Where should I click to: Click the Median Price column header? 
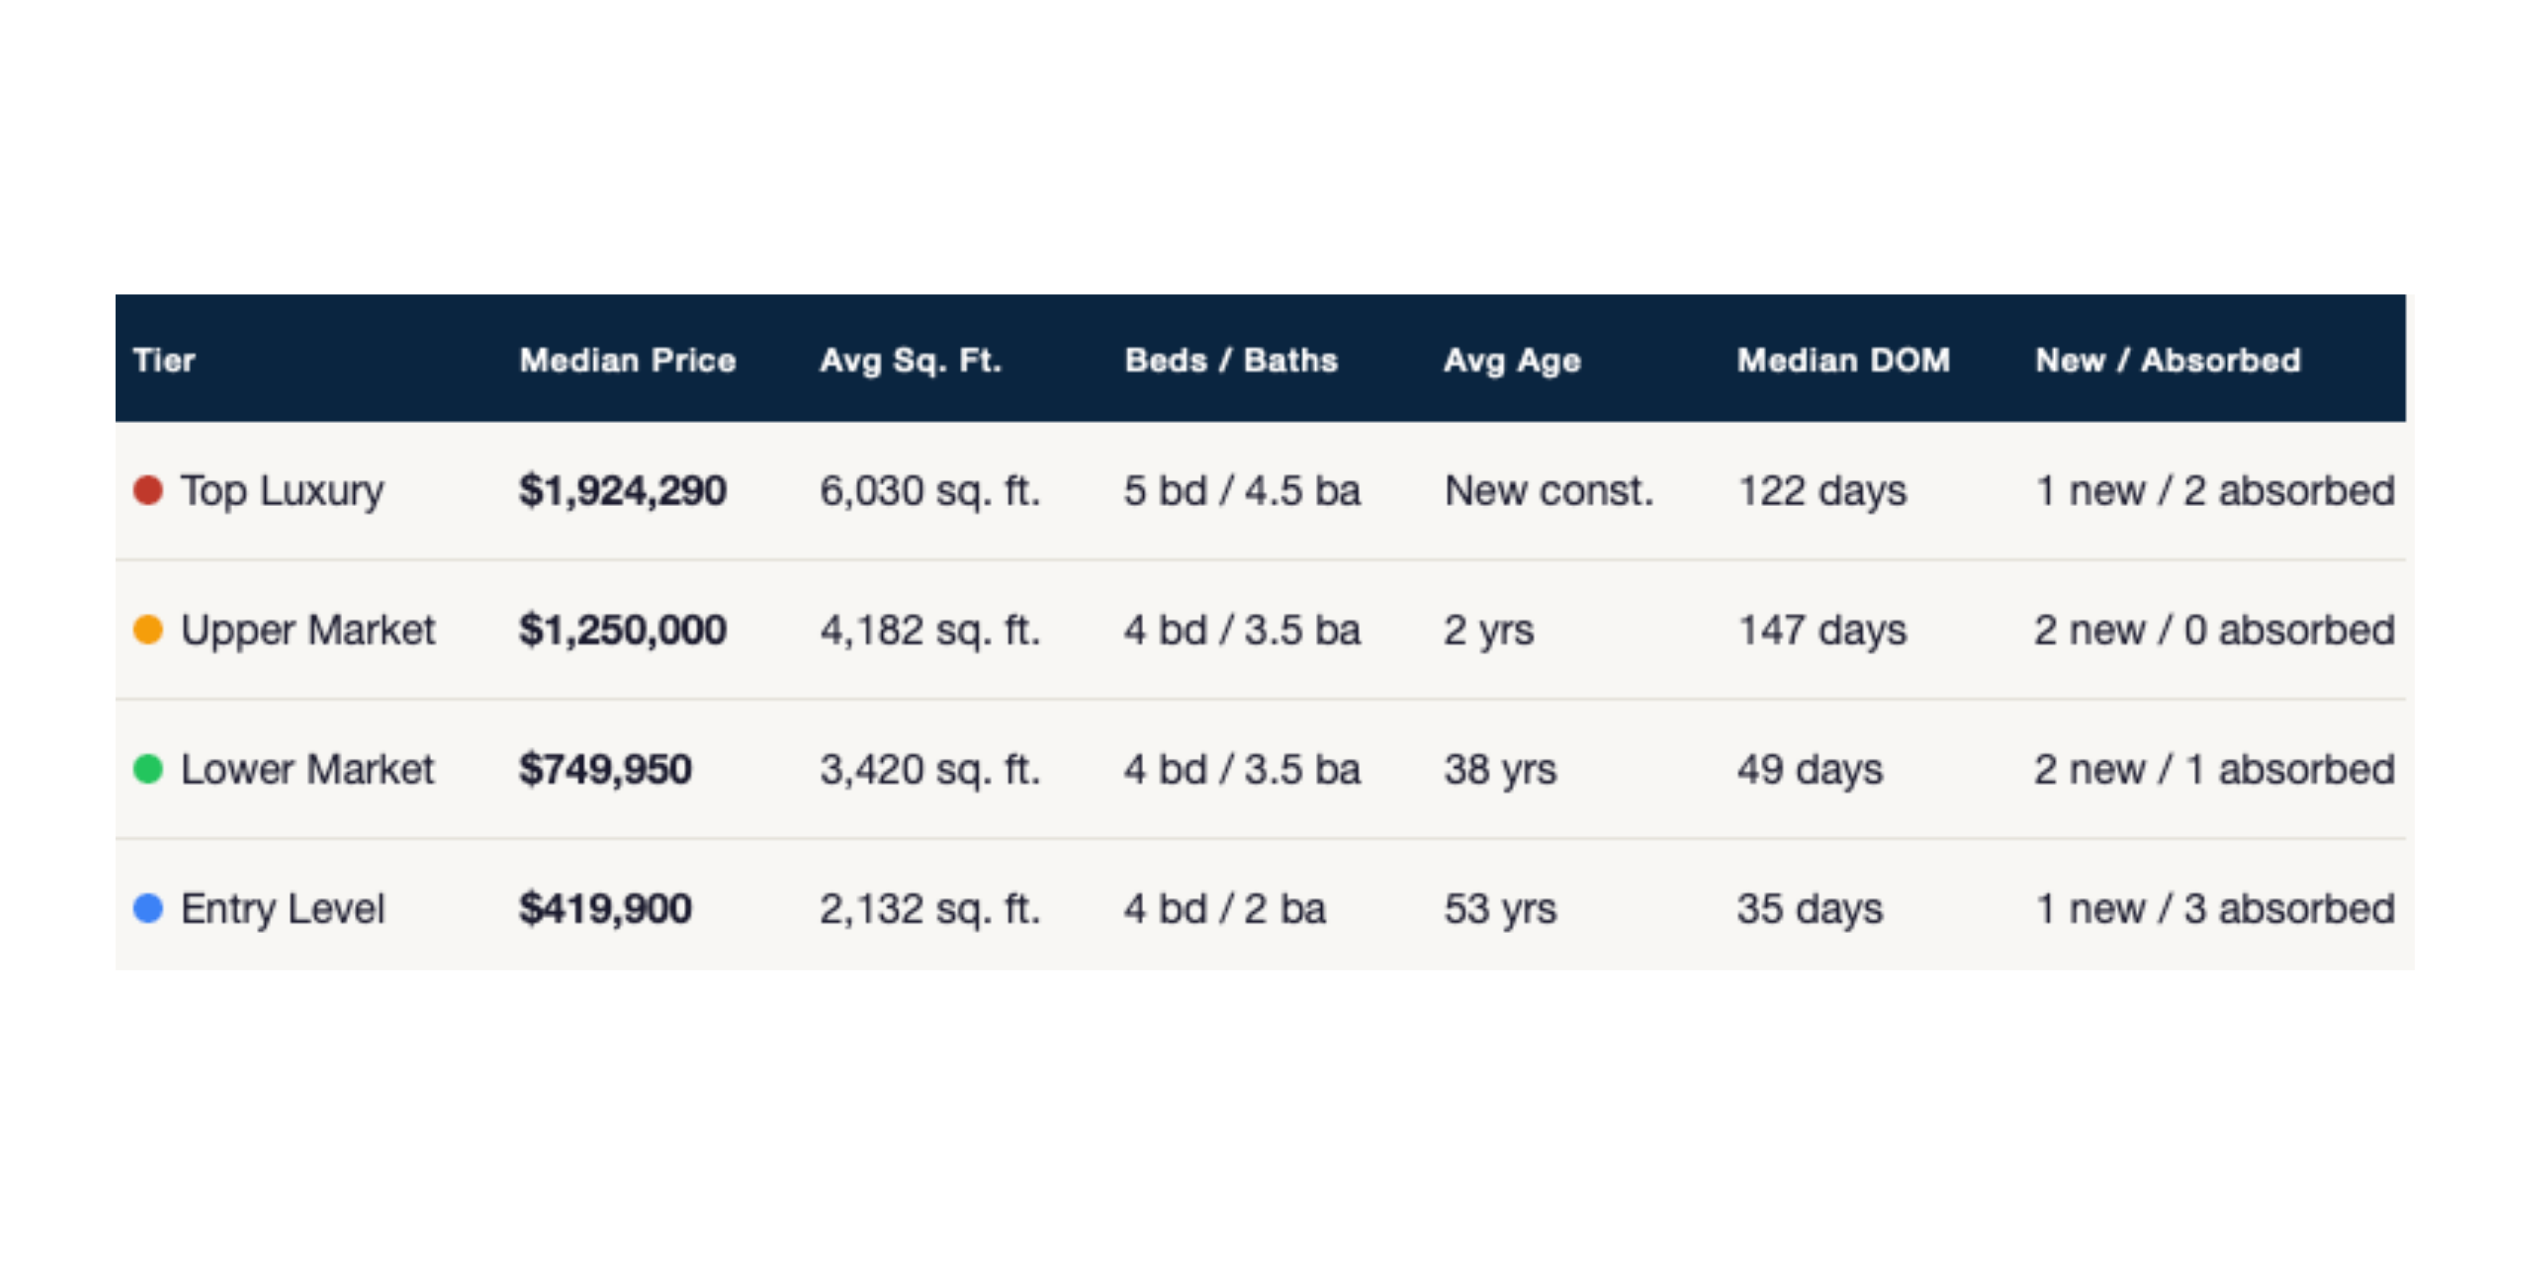(x=628, y=361)
